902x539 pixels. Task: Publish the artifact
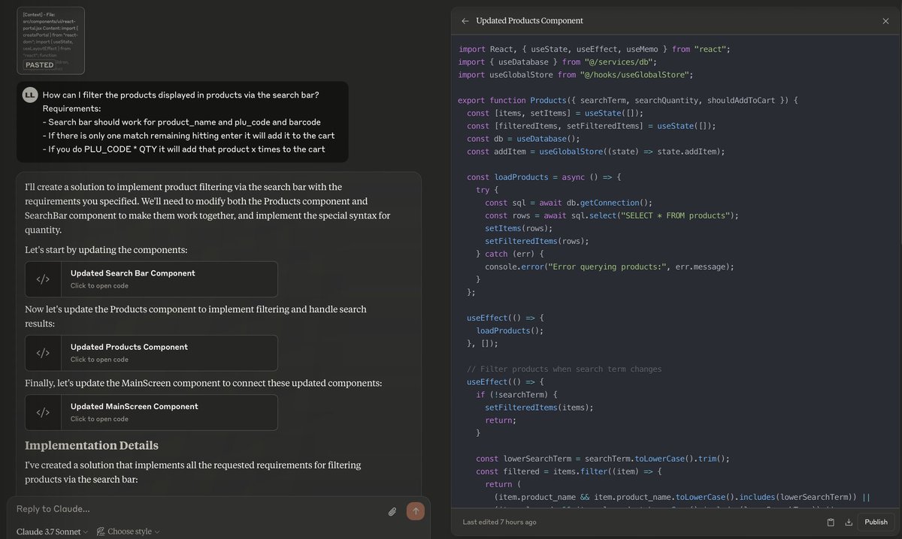click(x=876, y=522)
